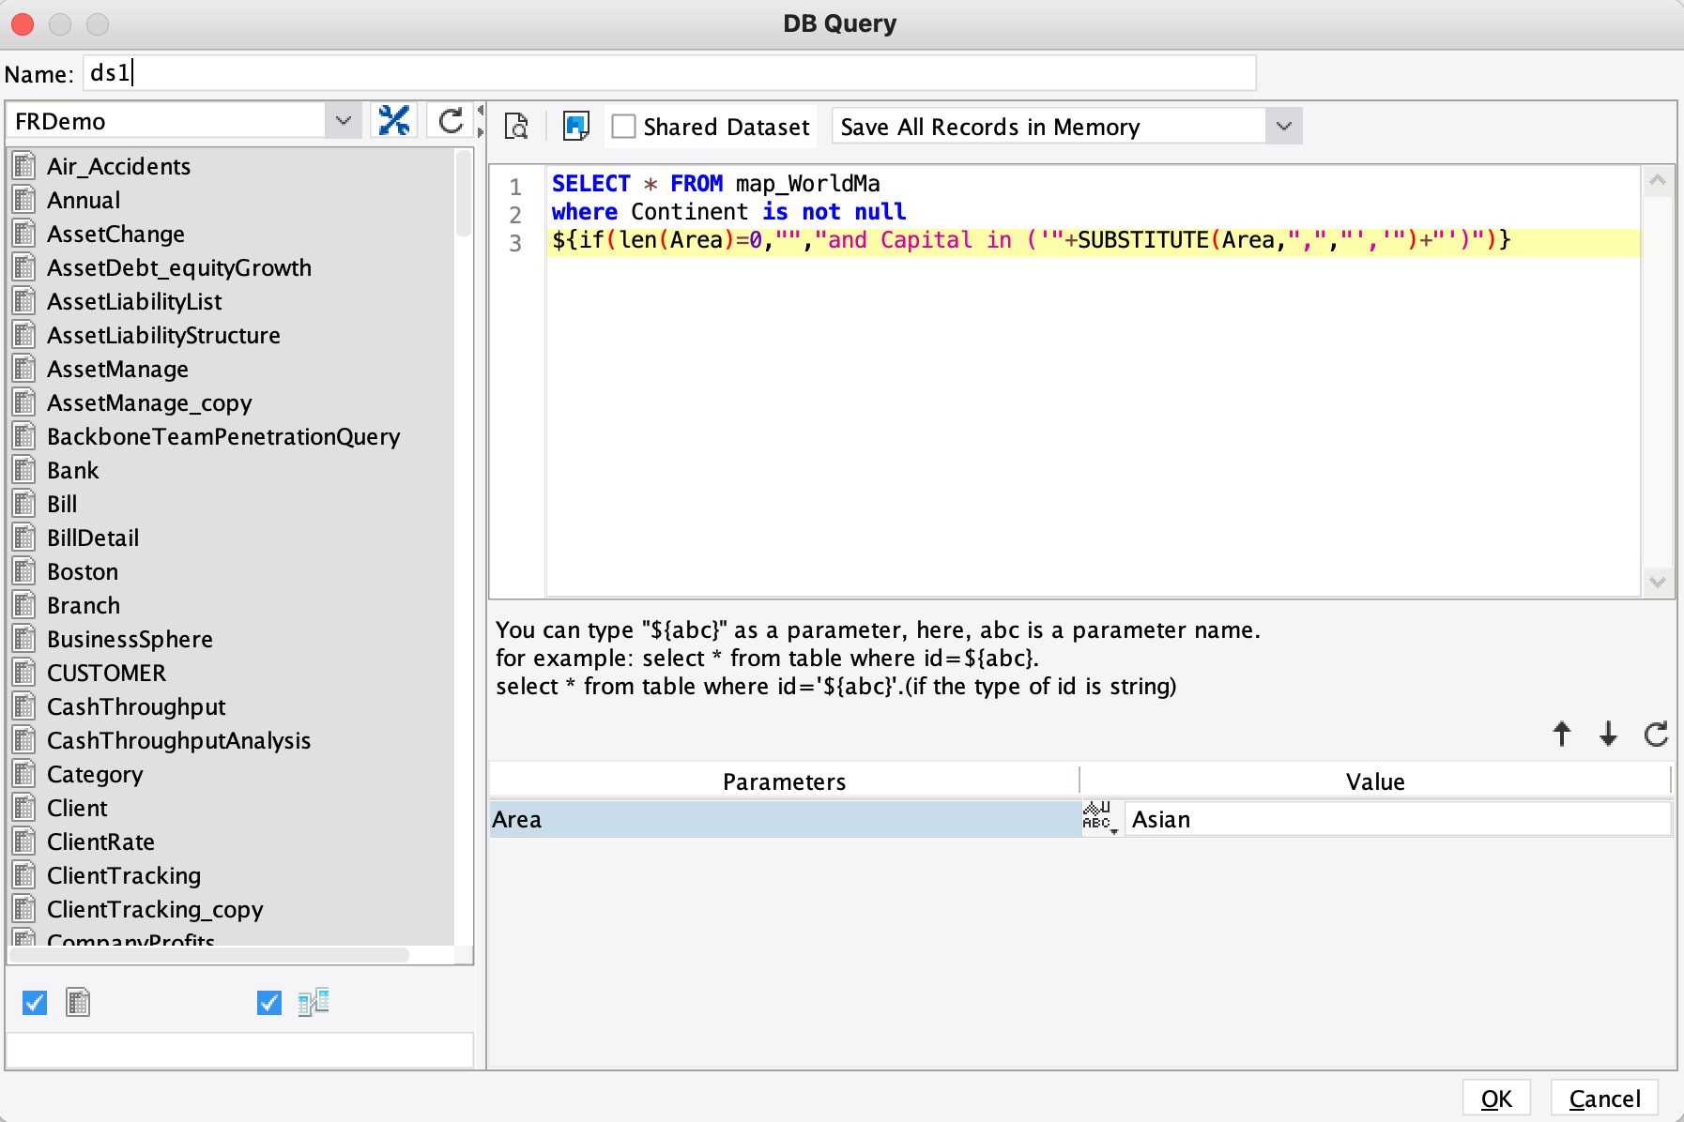Open the database connection settings wrench icon
The height and width of the screenshot is (1122, 1684).
tap(395, 120)
